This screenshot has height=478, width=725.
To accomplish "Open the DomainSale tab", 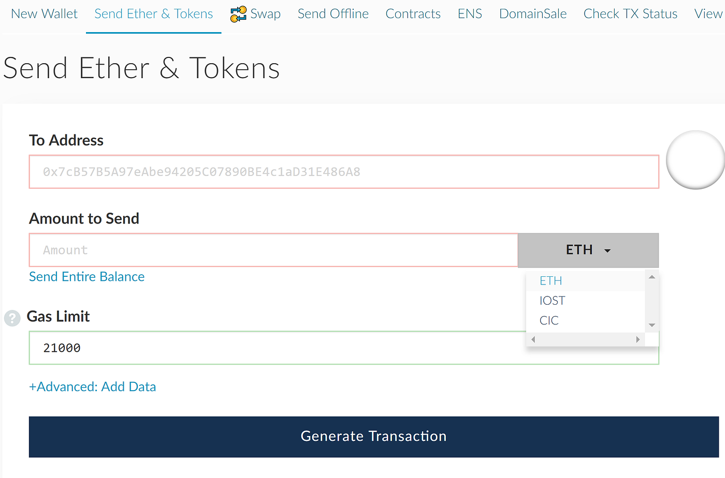I will click(533, 14).
